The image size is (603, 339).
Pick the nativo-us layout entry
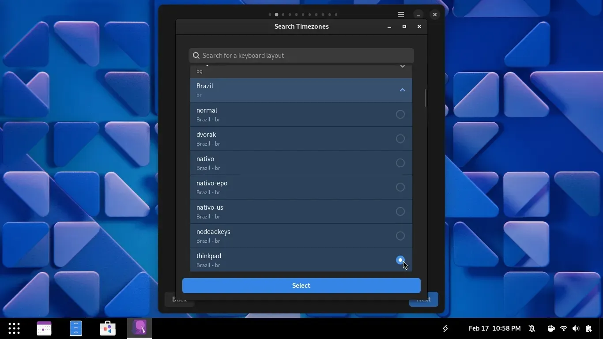[x=291, y=212]
